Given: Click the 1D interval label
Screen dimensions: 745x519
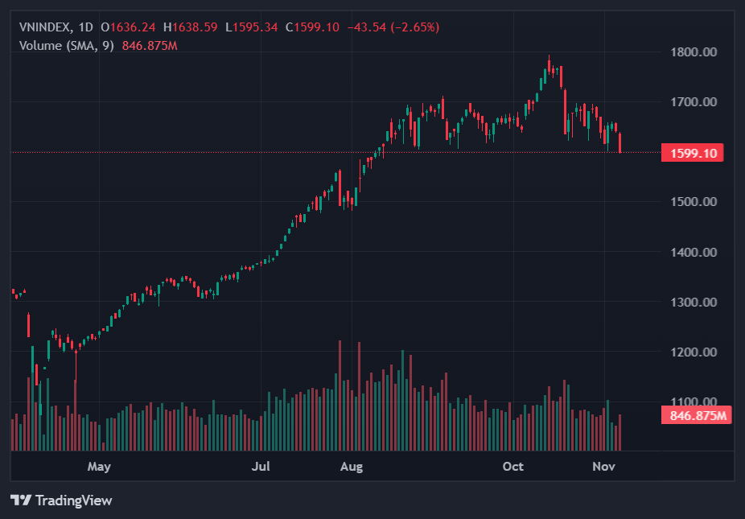Looking at the screenshot, I should click(86, 27).
